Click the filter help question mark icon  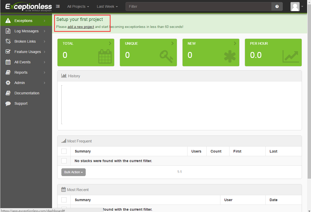pyautogui.click(x=277, y=6)
